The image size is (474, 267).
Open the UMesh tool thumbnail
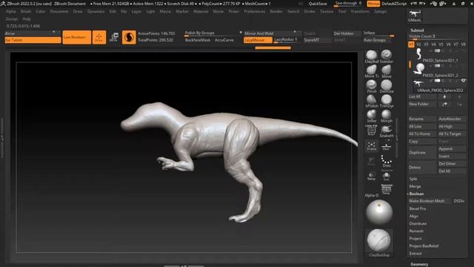pos(415,16)
